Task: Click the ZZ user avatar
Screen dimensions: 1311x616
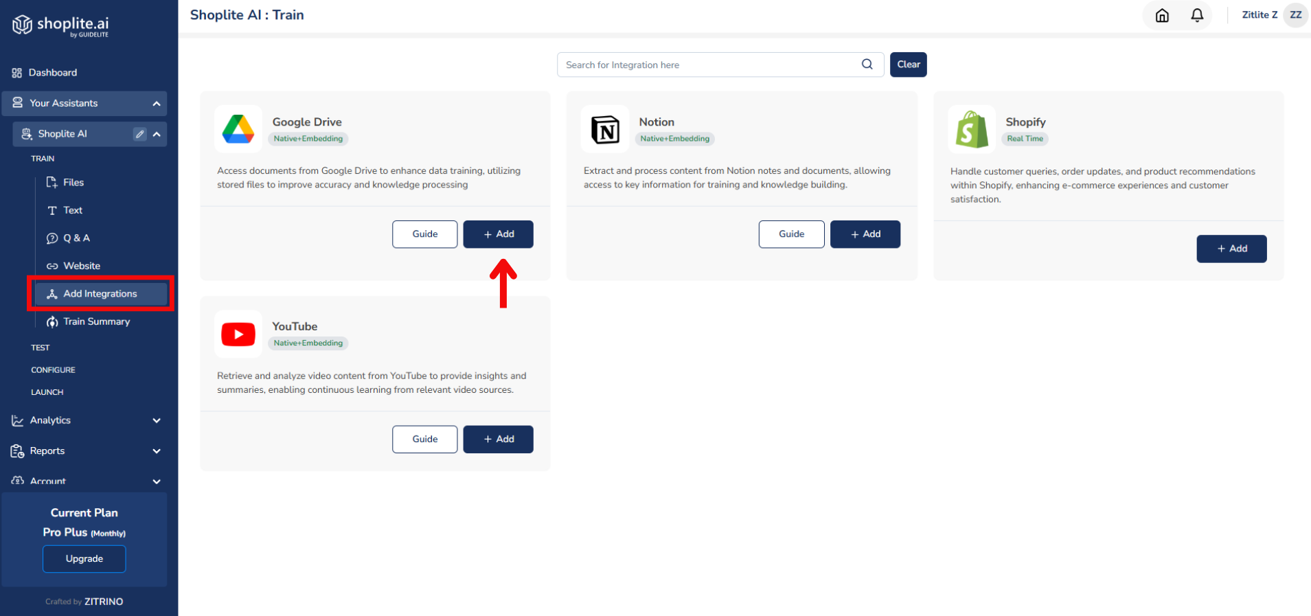Action: 1296,15
